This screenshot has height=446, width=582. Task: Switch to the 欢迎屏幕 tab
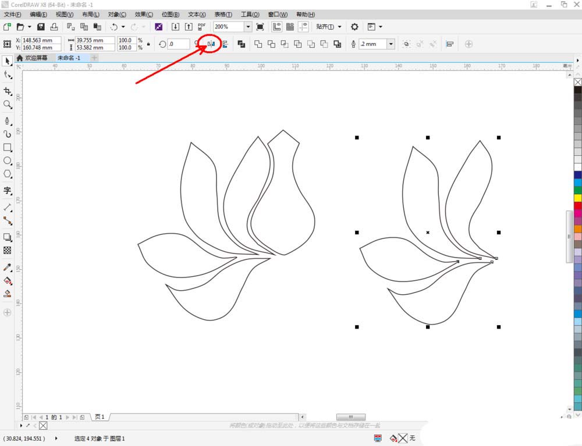pyautogui.click(x=32, y=58)
